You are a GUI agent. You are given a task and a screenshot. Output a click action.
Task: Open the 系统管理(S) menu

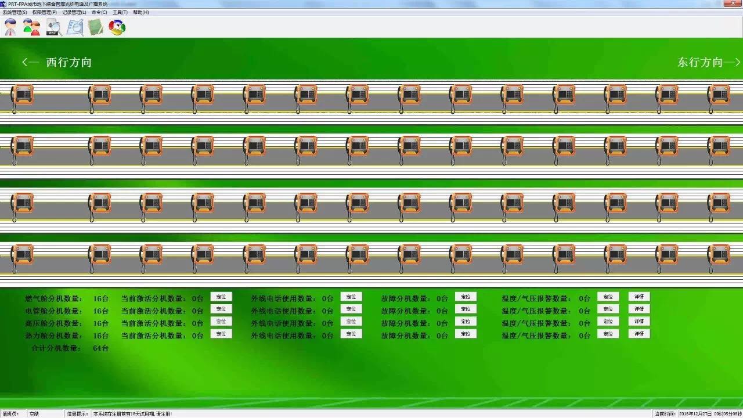[15, 12]
